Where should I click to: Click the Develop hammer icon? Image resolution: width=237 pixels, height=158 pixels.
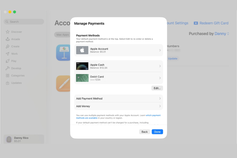(x=8, y=68)
